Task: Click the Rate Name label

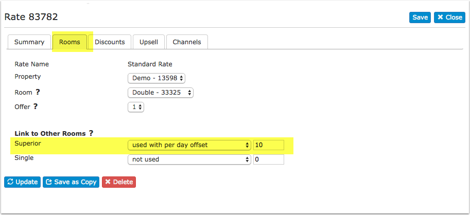Action: [x=31, y=64]
